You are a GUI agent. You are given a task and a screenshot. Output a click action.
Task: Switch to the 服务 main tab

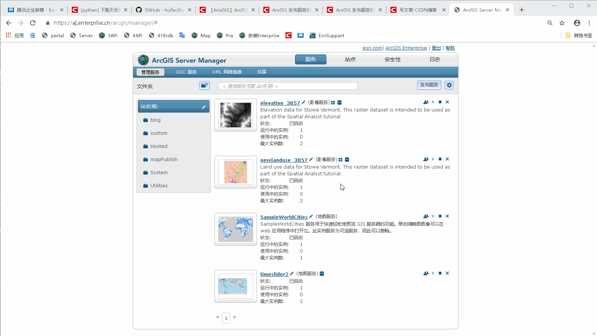pos(311,59)
